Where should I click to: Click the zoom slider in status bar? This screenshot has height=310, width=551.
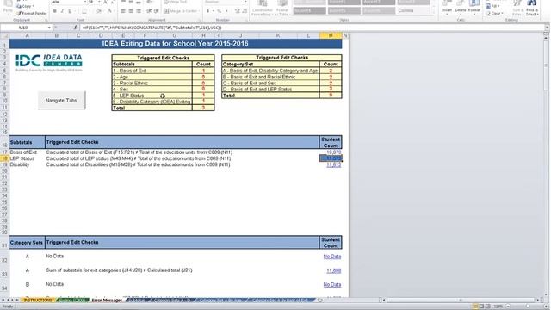click(x=528, y=307)
